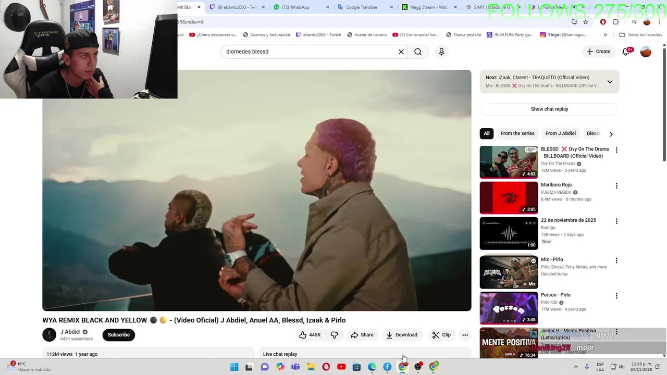The width and height of the screenshot is (667, 375).
Task: Open options for BLESSD Billboard video
Action: tap(616, 150)
